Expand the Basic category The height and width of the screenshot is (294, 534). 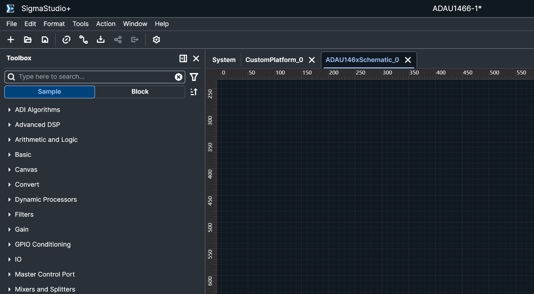(10, 155)
